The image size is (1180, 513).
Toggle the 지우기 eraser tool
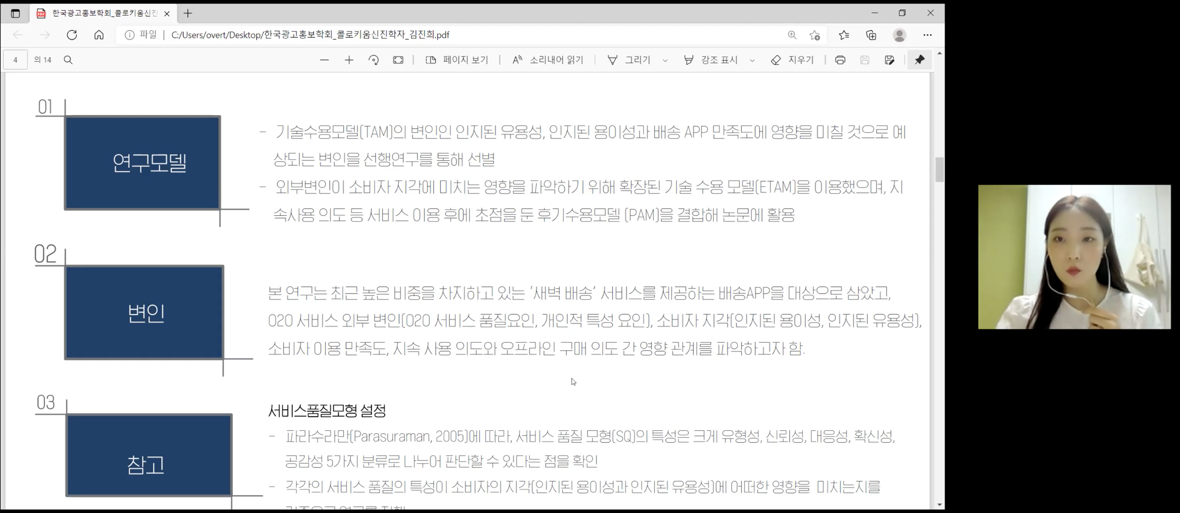792,60
